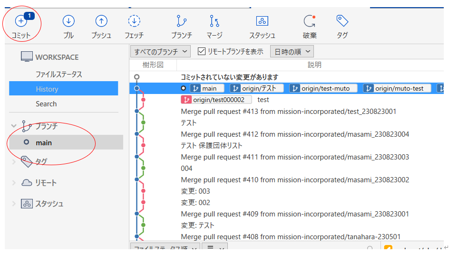This screenshot has height=253, width=449.
Task: Toggle the リモートブランチを表示 checkbox
Action: click(201, 51)
